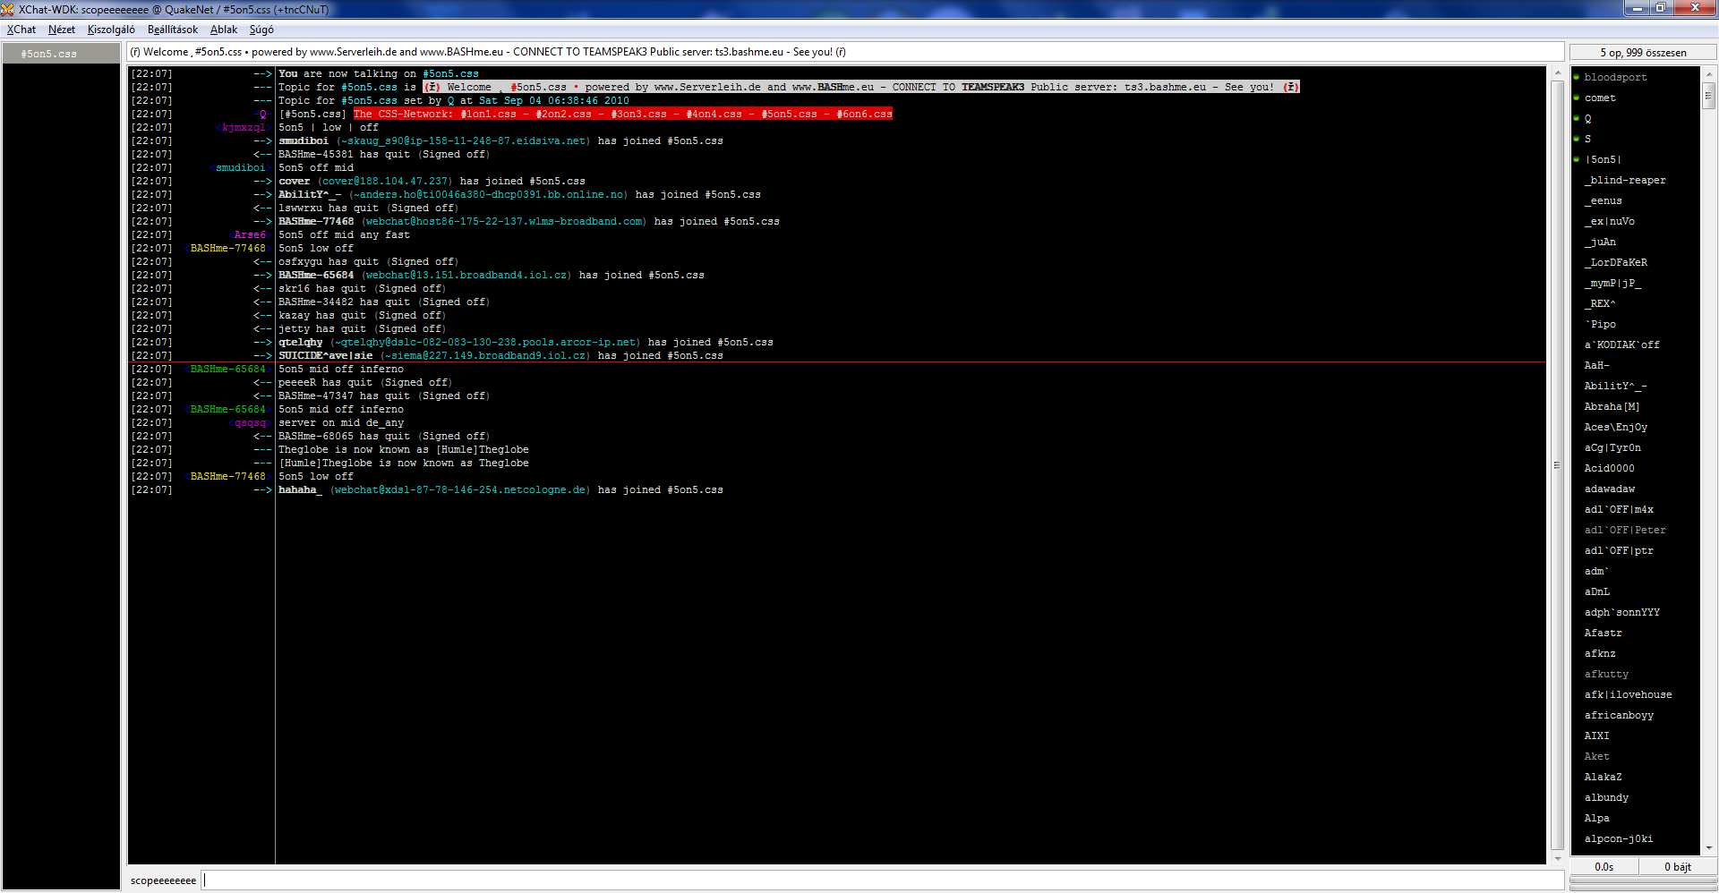The height and width of the screenshot is (893, 1719).
Task: Select user |5on5| in user list
Action: pos(1603,159)
